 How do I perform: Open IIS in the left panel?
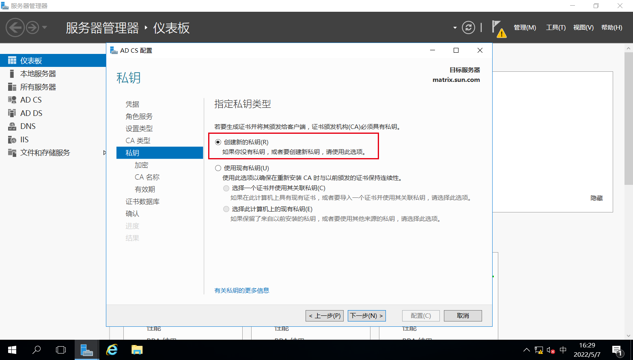coord(24,139)
